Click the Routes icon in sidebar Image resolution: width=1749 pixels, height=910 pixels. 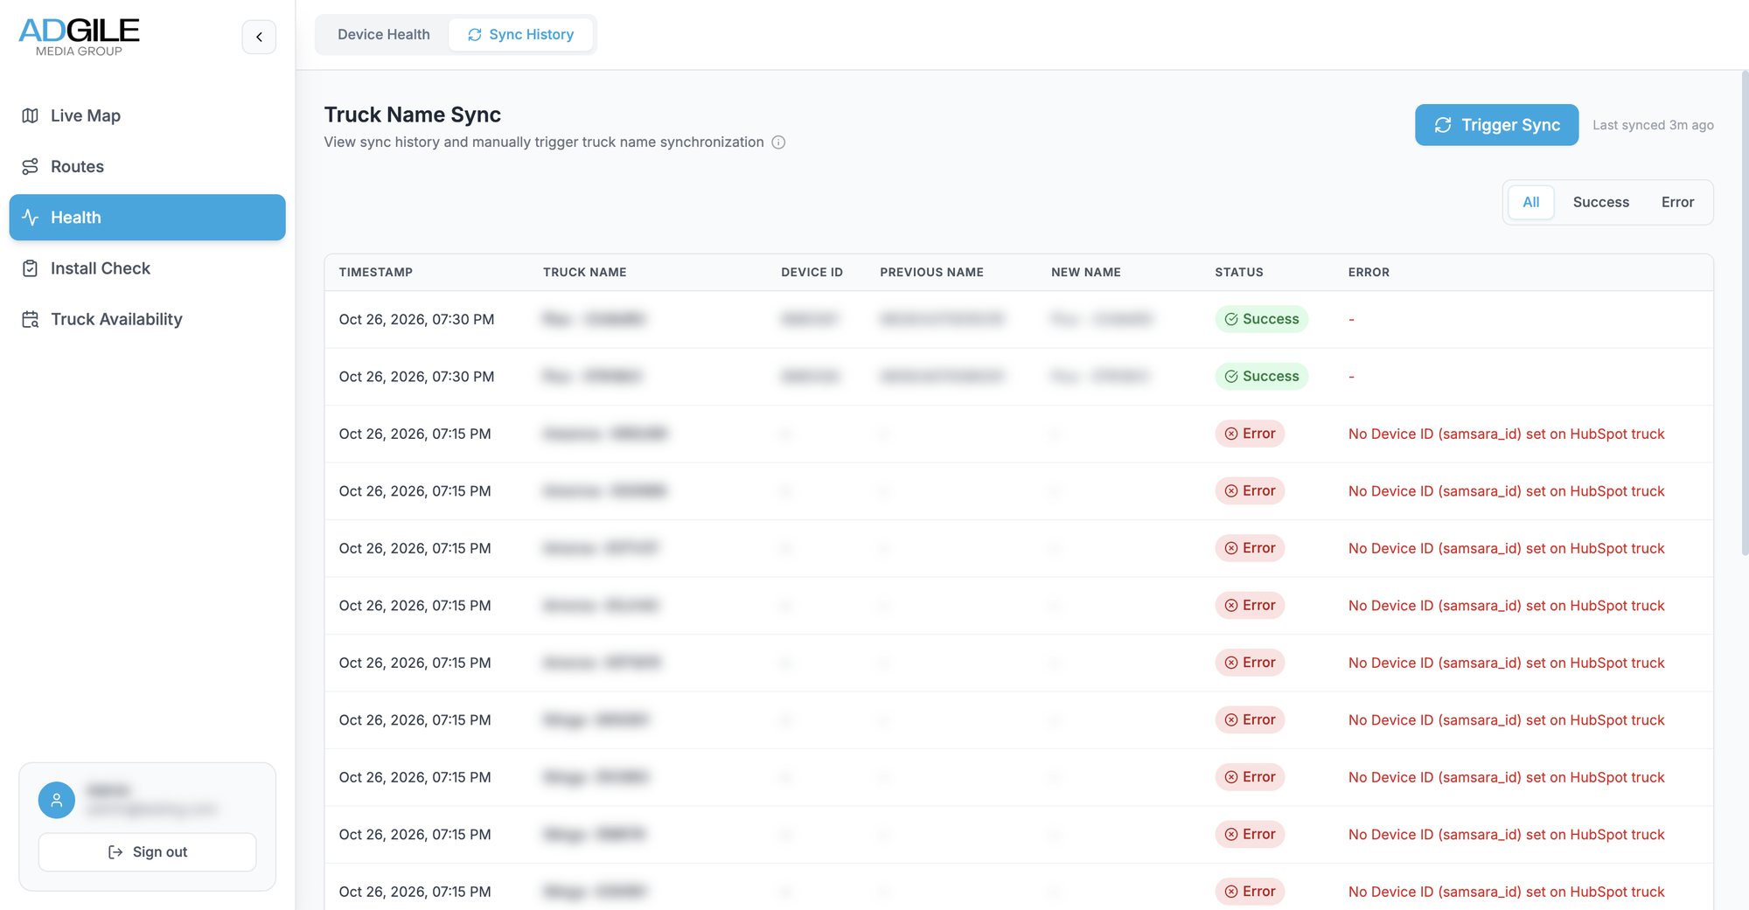[31, 166]
